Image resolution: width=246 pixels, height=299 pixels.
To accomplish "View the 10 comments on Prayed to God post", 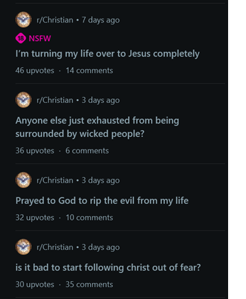I will (x=90, y=217).
